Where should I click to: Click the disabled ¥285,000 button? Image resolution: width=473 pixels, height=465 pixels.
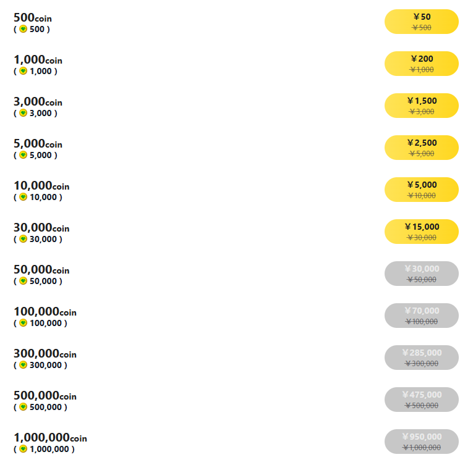coord(422,358)
